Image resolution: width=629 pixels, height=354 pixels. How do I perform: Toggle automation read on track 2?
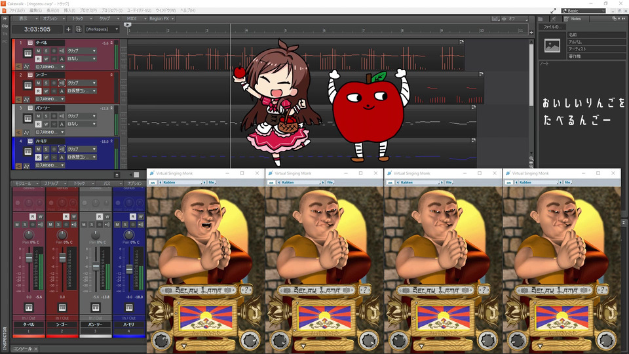coord(38,91)
